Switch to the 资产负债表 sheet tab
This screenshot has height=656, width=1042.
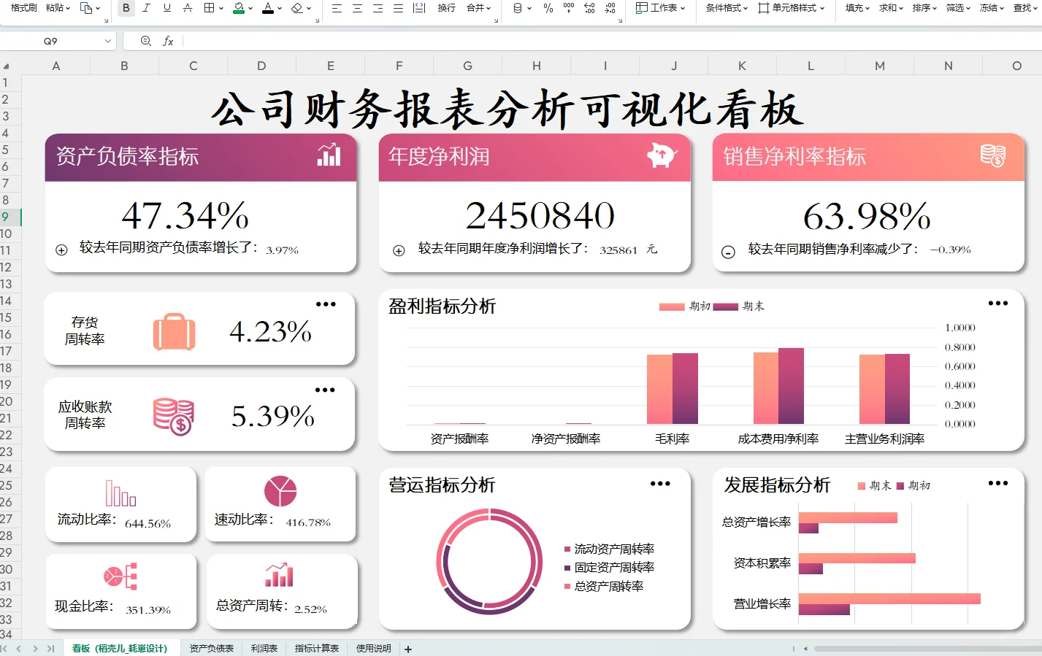click(x=211, y=648)
